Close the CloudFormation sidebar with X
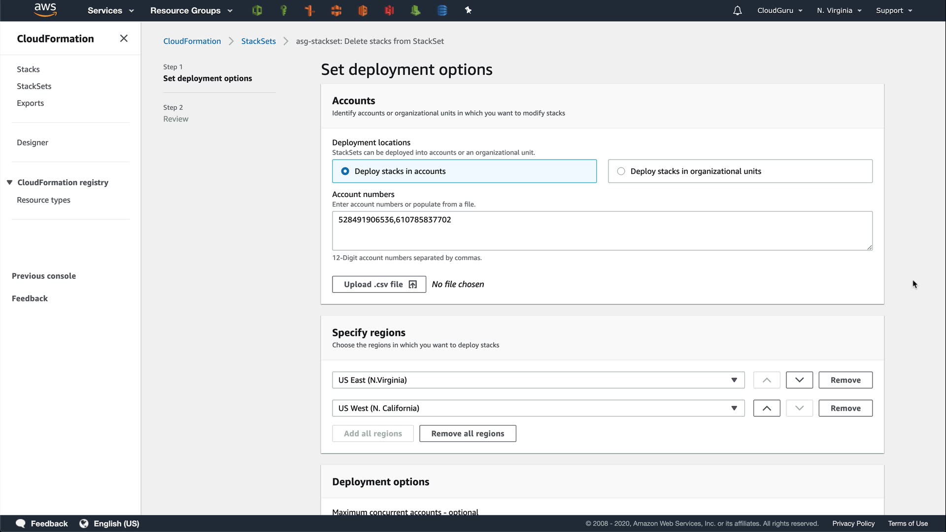This screenshot has height=532, width=946. [124, 38]
